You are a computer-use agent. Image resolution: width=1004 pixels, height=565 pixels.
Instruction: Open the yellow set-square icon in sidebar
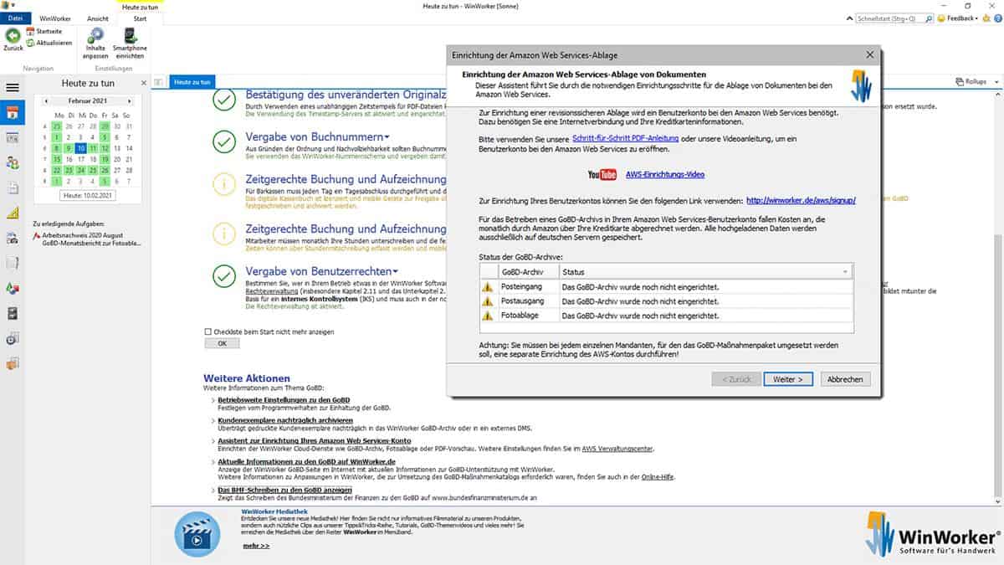(x=13, y=213)
